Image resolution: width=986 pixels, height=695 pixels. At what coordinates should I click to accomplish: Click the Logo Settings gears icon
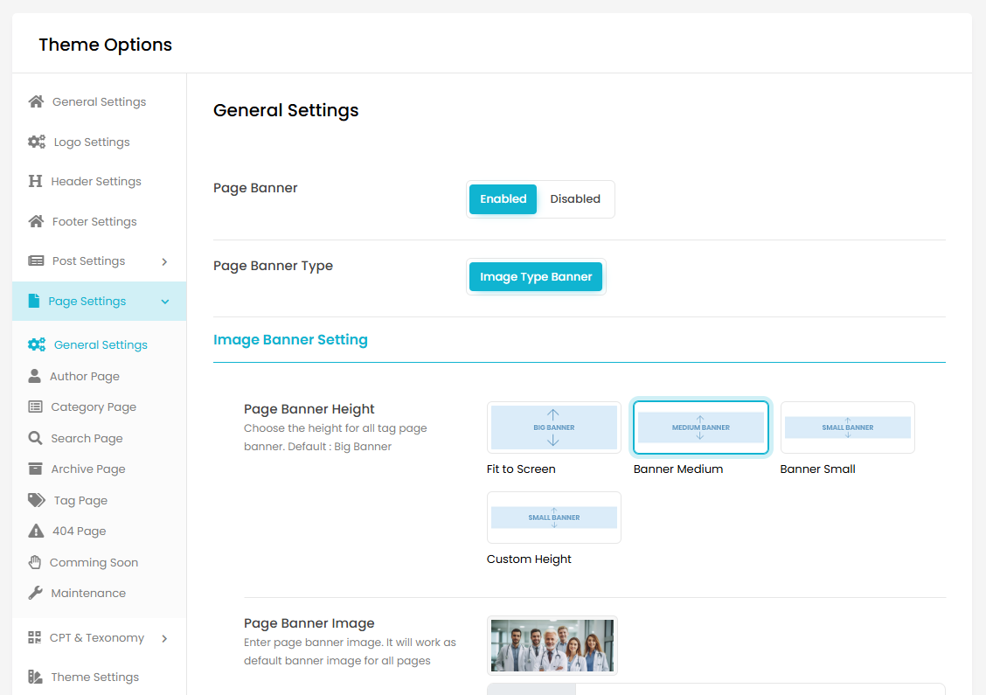[37, 142]
